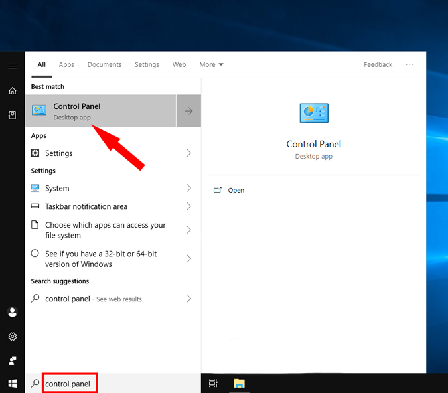This screenshot has height=393, width=448.
Task: Switch to the Documents tab
Action: [104, 64]
